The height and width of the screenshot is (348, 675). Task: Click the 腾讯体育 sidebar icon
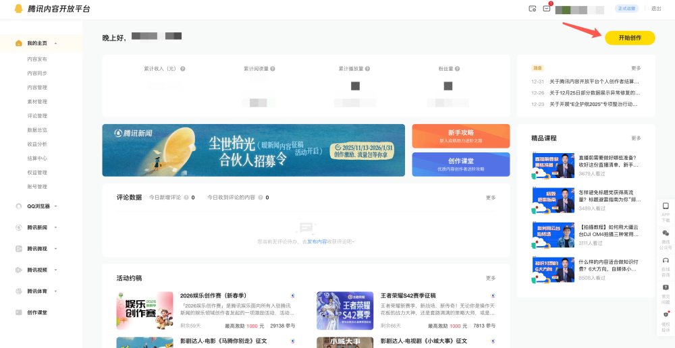(x=18, y=291)
